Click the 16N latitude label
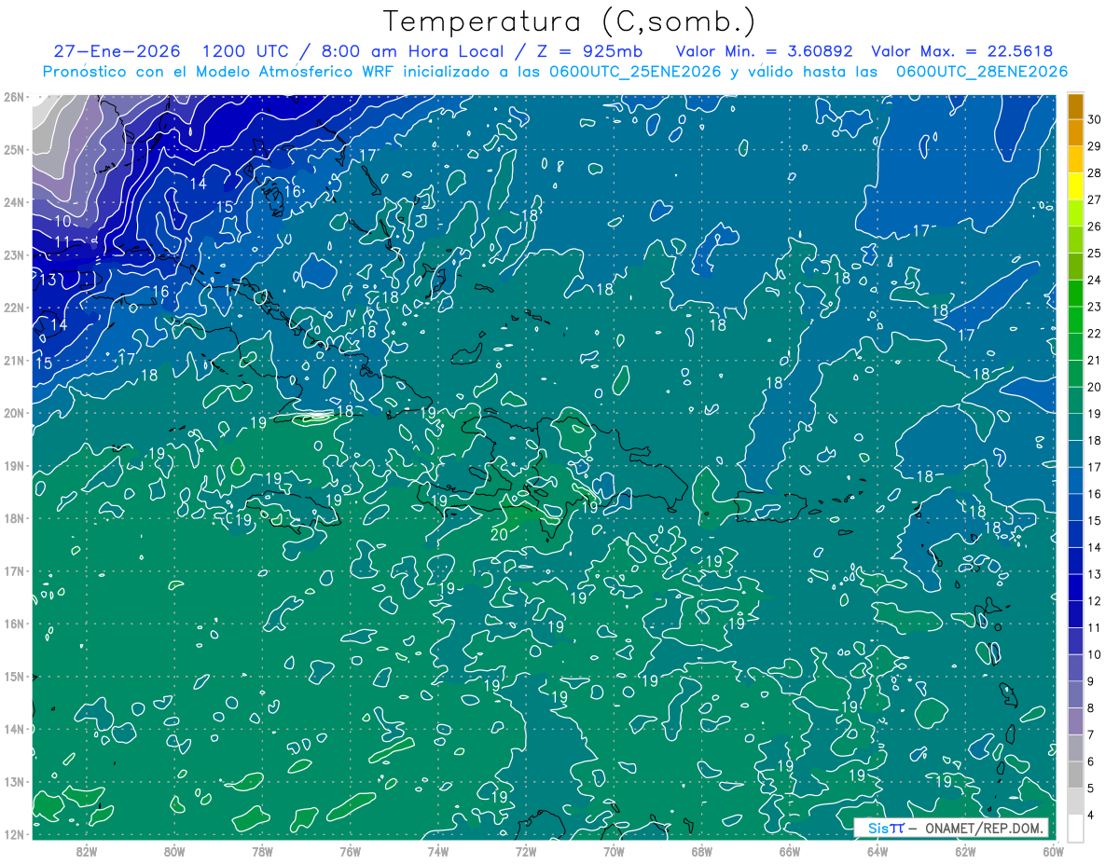 14,623
